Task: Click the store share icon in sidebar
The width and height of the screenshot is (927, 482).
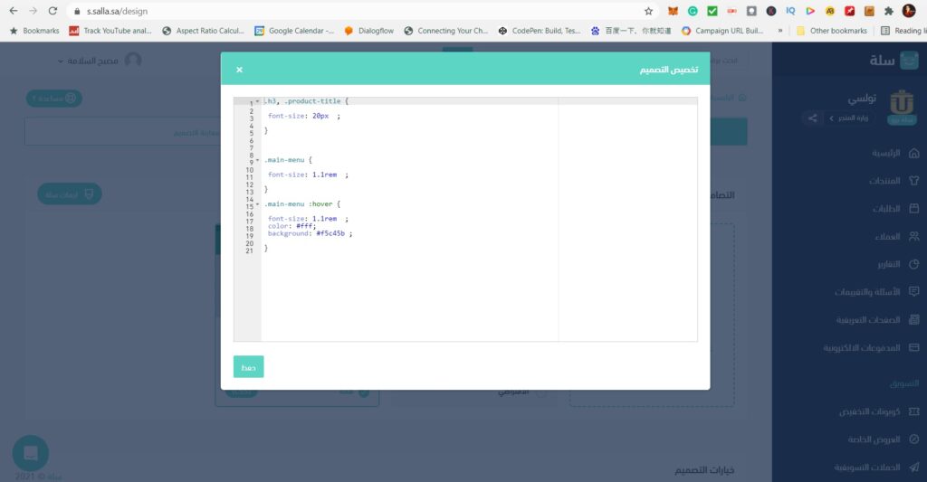Action: (812, 118)
